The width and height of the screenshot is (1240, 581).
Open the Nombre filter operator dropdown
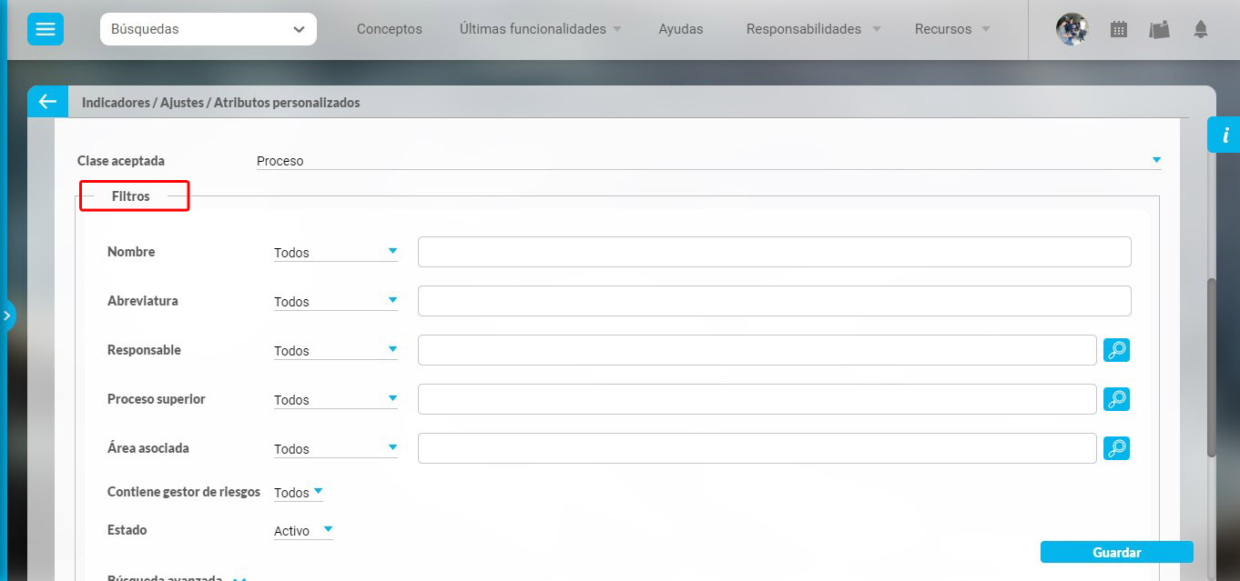(x=335, y=253)
